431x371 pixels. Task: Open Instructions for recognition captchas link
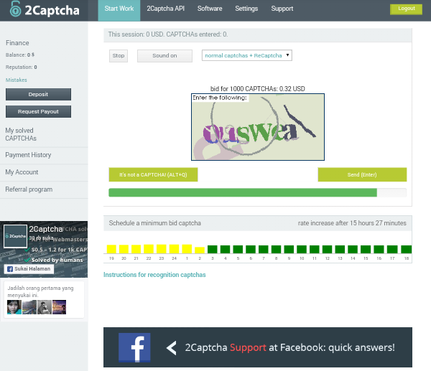154,275
